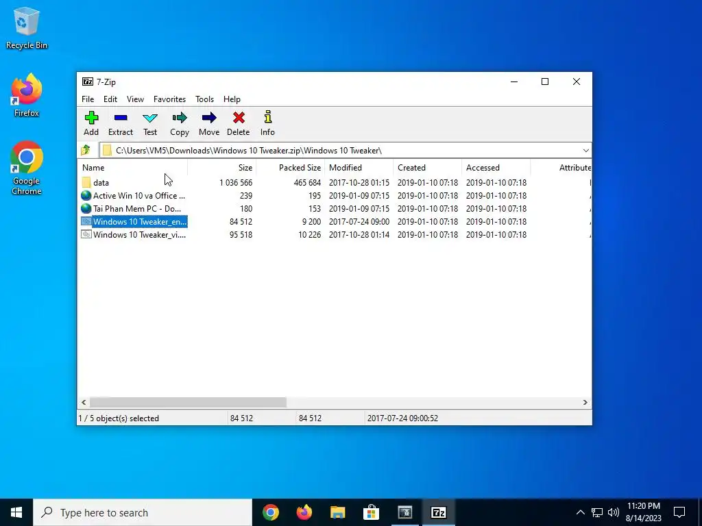Open the Help menu
This screenshot has height=526, width=702.
tap(232, 99)
